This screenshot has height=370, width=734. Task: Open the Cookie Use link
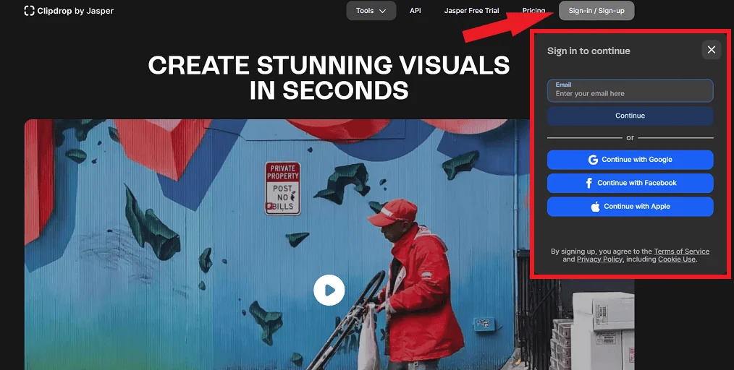coord(677,259)
